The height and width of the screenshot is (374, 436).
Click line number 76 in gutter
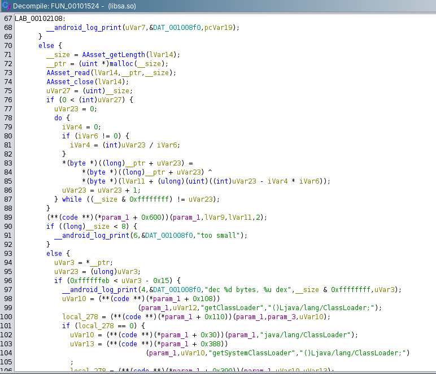click(8, 100)
